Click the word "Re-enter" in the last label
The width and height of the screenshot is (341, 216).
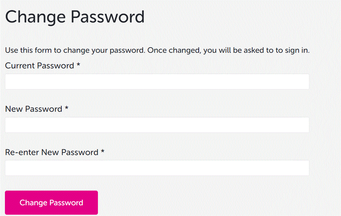[22, 152]
